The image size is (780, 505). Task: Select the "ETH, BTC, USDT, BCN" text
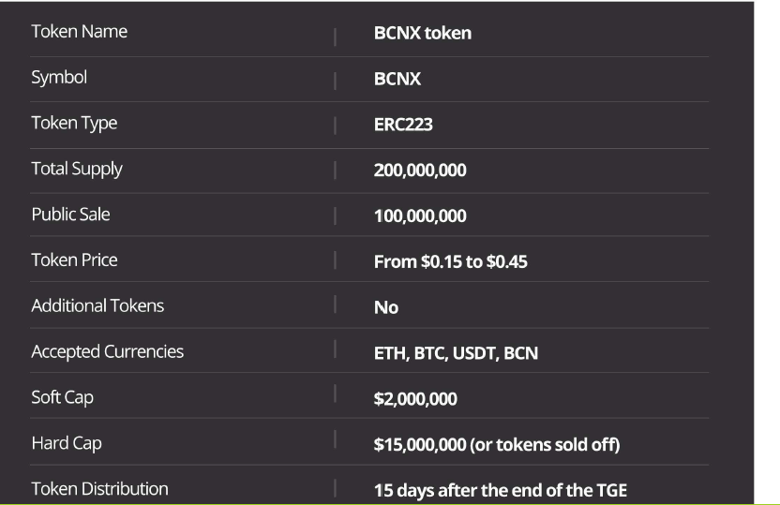pos(456,354)
